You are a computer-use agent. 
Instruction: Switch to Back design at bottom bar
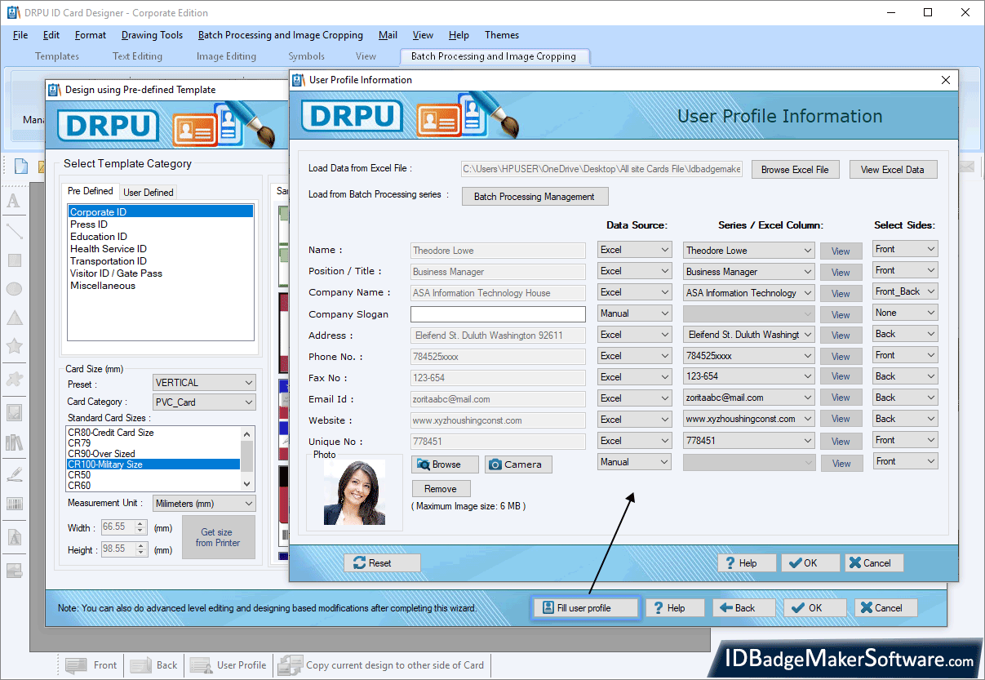click(x=153, y=664)
